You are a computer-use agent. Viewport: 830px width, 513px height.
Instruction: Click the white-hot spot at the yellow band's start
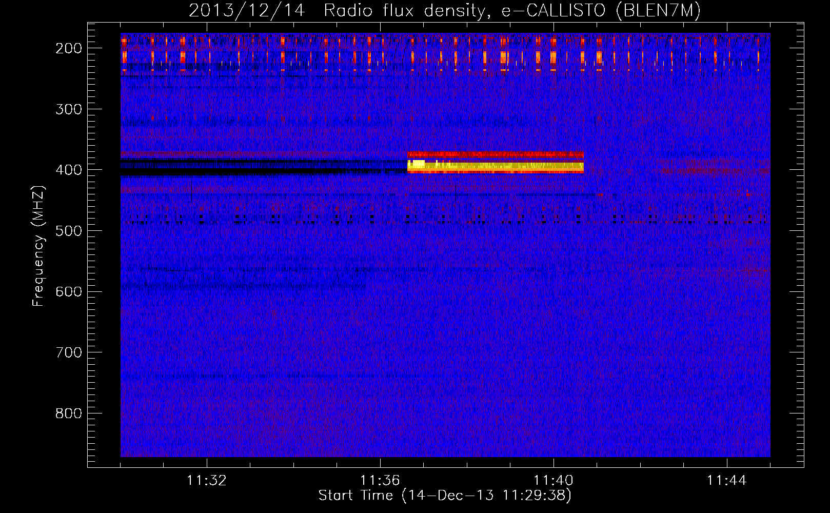417,164
